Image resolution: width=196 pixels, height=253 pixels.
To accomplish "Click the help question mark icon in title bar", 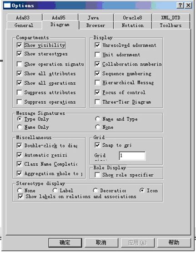I will click(x=181, y=5).
